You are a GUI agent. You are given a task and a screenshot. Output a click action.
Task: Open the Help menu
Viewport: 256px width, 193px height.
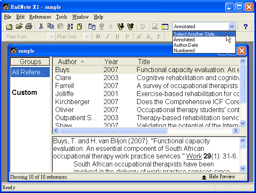[x=98, y=17]
